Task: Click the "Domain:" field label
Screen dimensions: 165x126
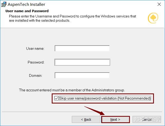Action: click(36, 75)
